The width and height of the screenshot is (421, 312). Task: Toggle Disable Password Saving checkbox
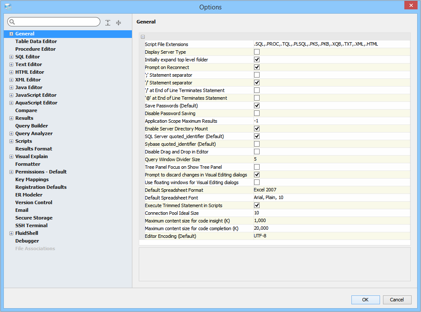tap(257, 113)
